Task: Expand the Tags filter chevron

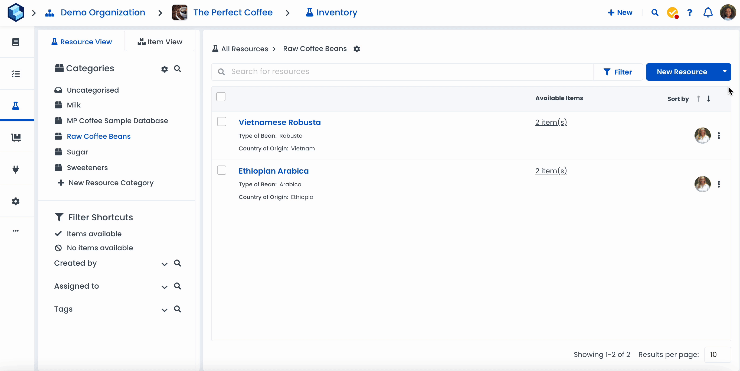Action: point(164,310)
